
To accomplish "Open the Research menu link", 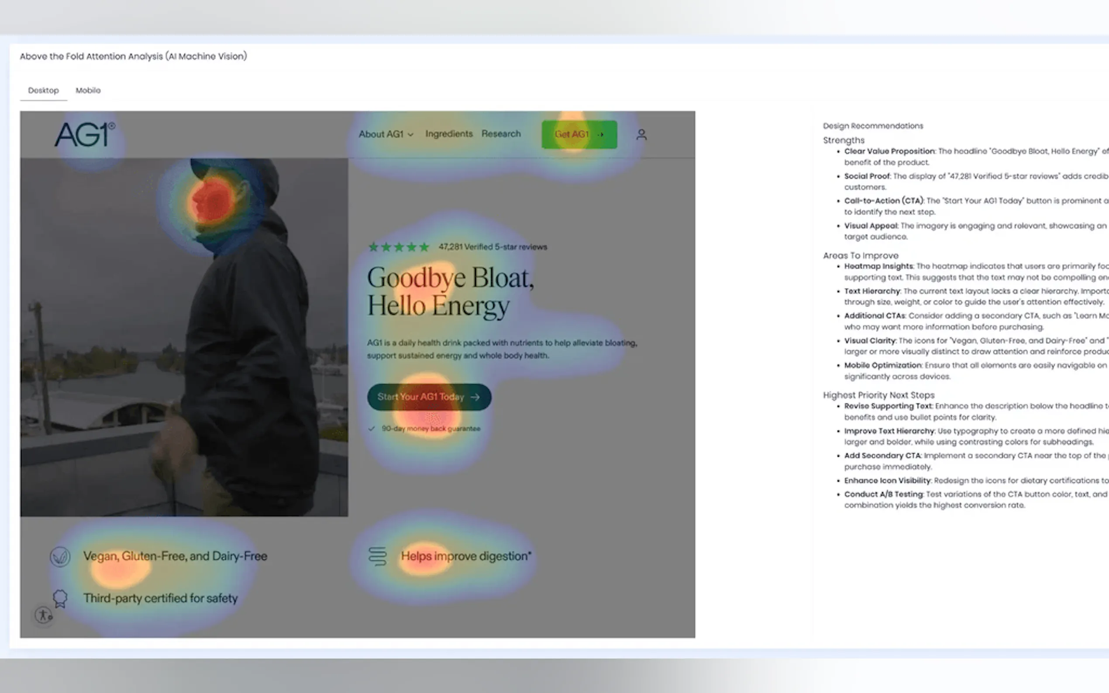I will tap(501, 134).
